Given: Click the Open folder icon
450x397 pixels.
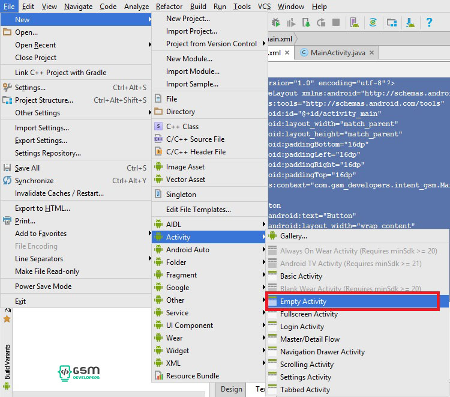Looking at the screenshot, I should click(x=7, y=32).
